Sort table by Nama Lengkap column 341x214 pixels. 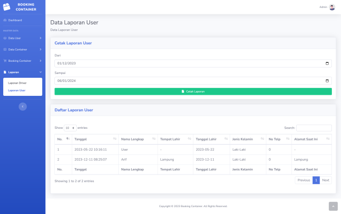[x=137, y=139]
